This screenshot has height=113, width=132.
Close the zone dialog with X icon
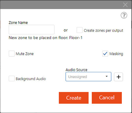pyautogui.click(x=125, y=5)
